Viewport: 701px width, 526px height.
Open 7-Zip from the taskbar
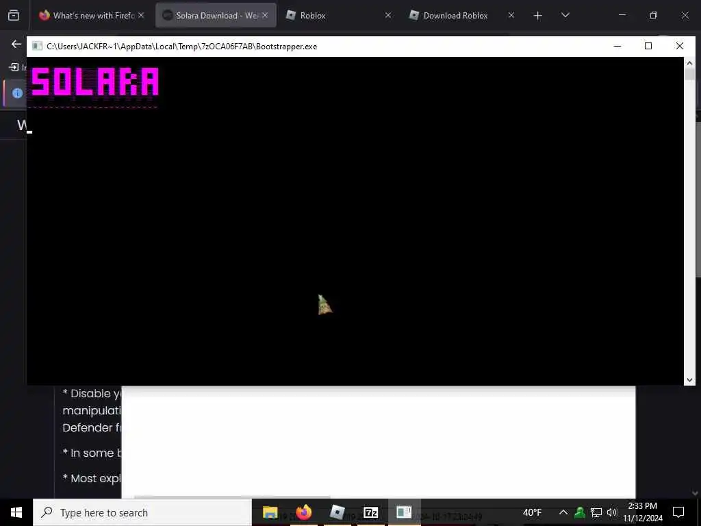[370, 512]
